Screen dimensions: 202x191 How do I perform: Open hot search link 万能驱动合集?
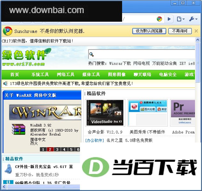tap(164, 64)
